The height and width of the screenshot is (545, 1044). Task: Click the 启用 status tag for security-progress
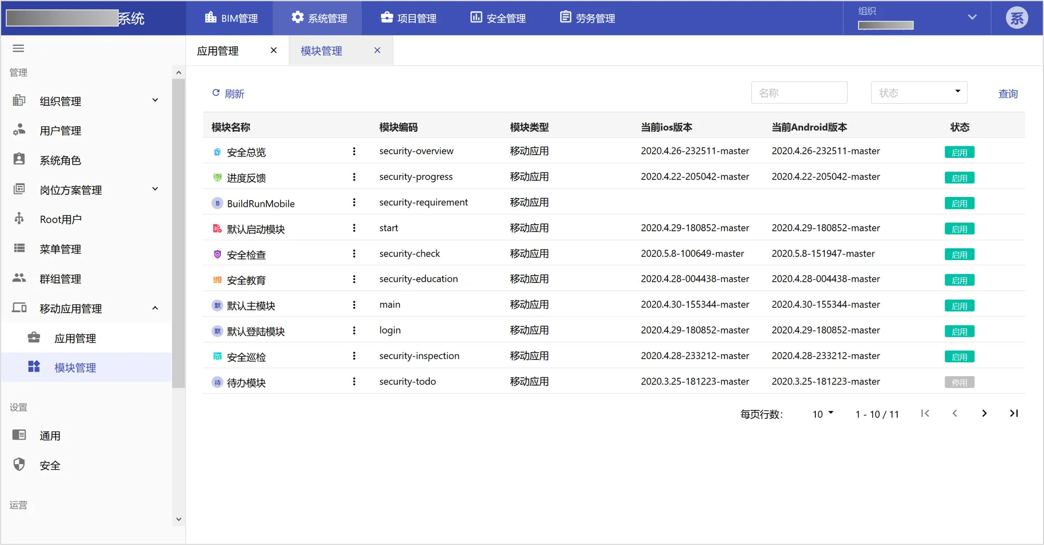(959, 178)
